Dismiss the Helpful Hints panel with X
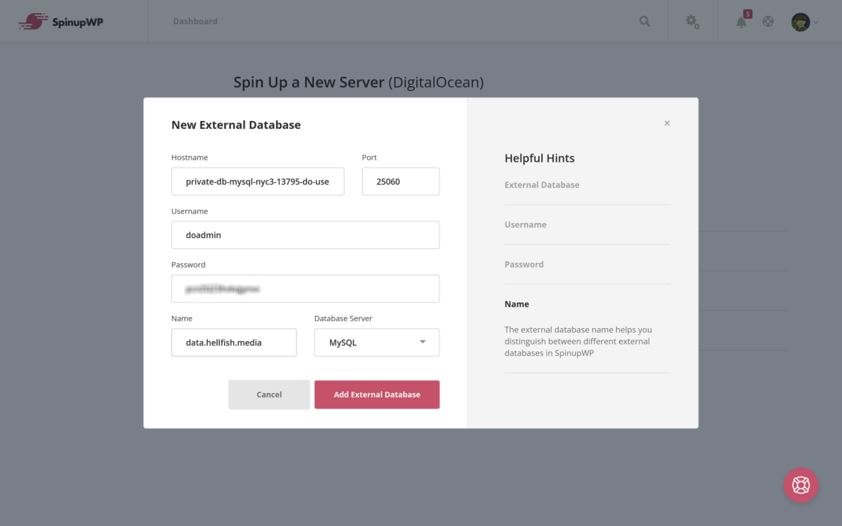The image size is (842, 526). [x=667, y=123]
